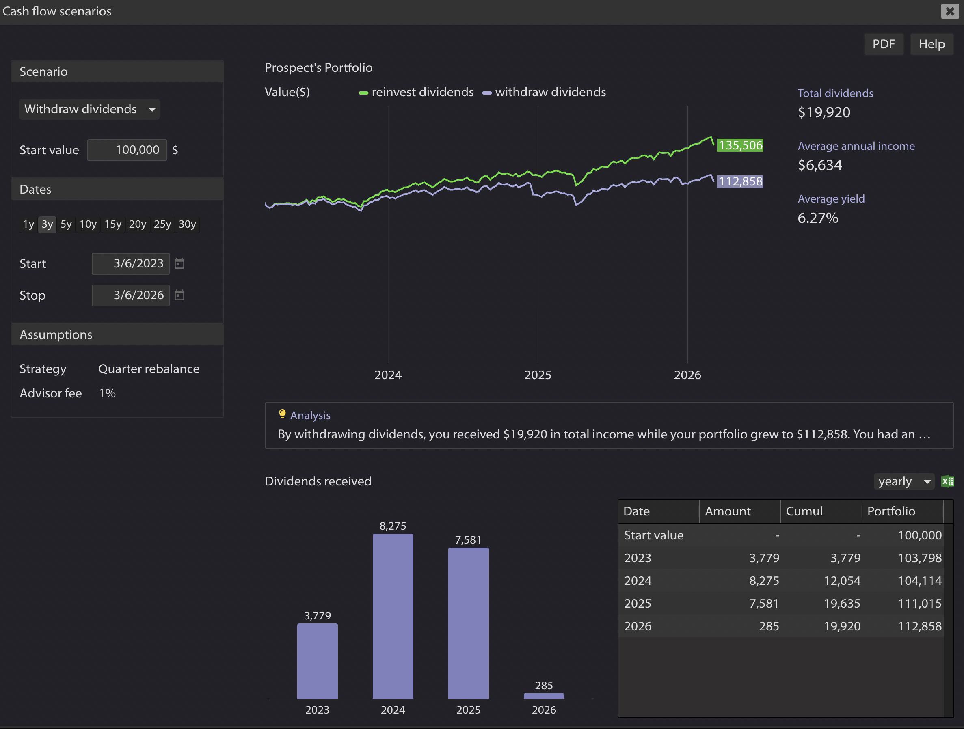Click the green 135,506 value label
The height and width of the screenshot is (729, 964).
pos(740,146)
